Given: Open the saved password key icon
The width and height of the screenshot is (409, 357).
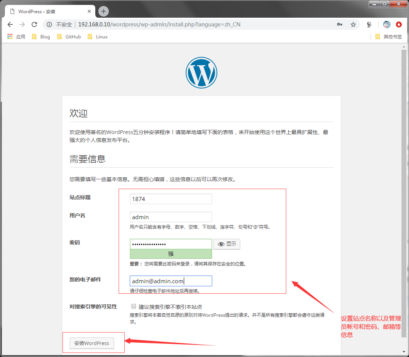Looking at the screenshot, I should (340, 24).
